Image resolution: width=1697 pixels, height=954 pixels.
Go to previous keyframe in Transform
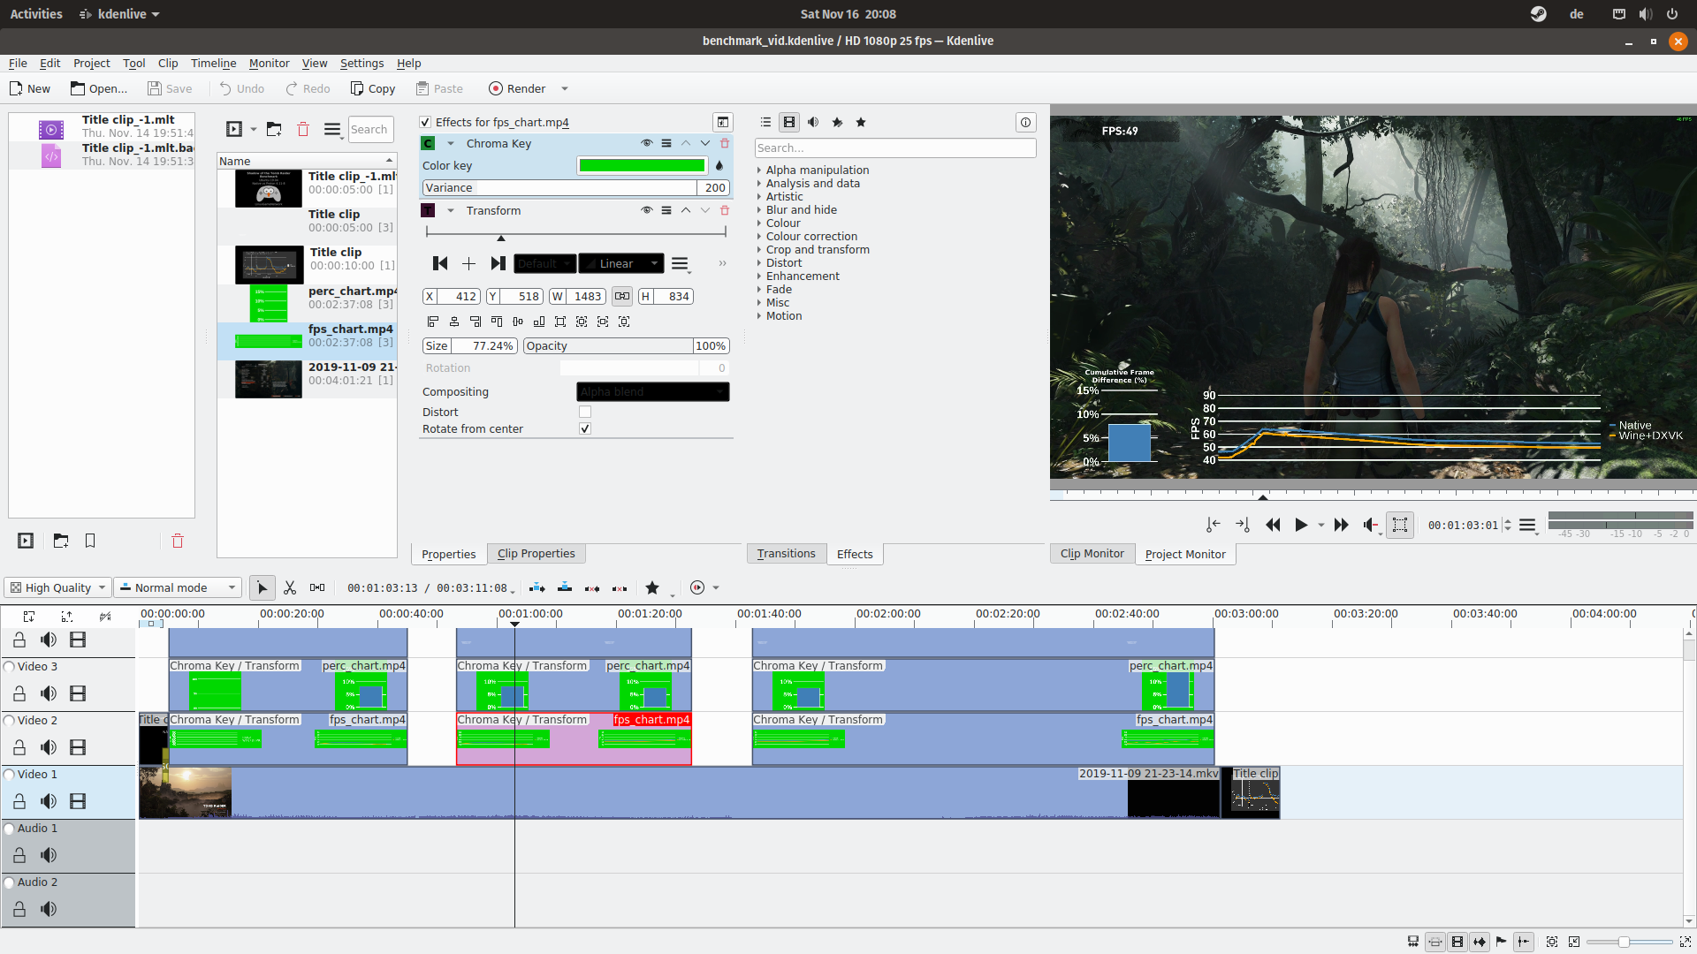pos(440,263)
